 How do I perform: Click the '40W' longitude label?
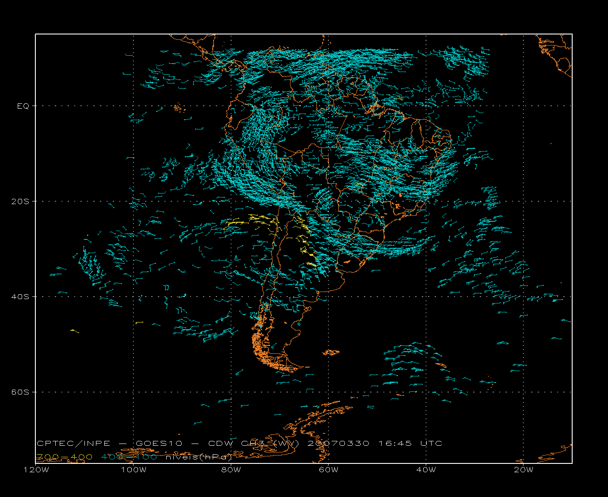pos(426,470)
